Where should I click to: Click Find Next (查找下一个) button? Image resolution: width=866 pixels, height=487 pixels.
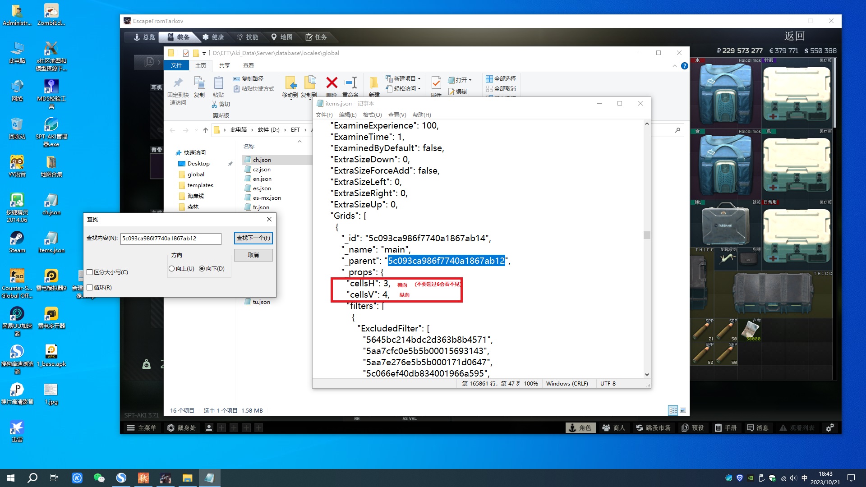coord(253,238)
